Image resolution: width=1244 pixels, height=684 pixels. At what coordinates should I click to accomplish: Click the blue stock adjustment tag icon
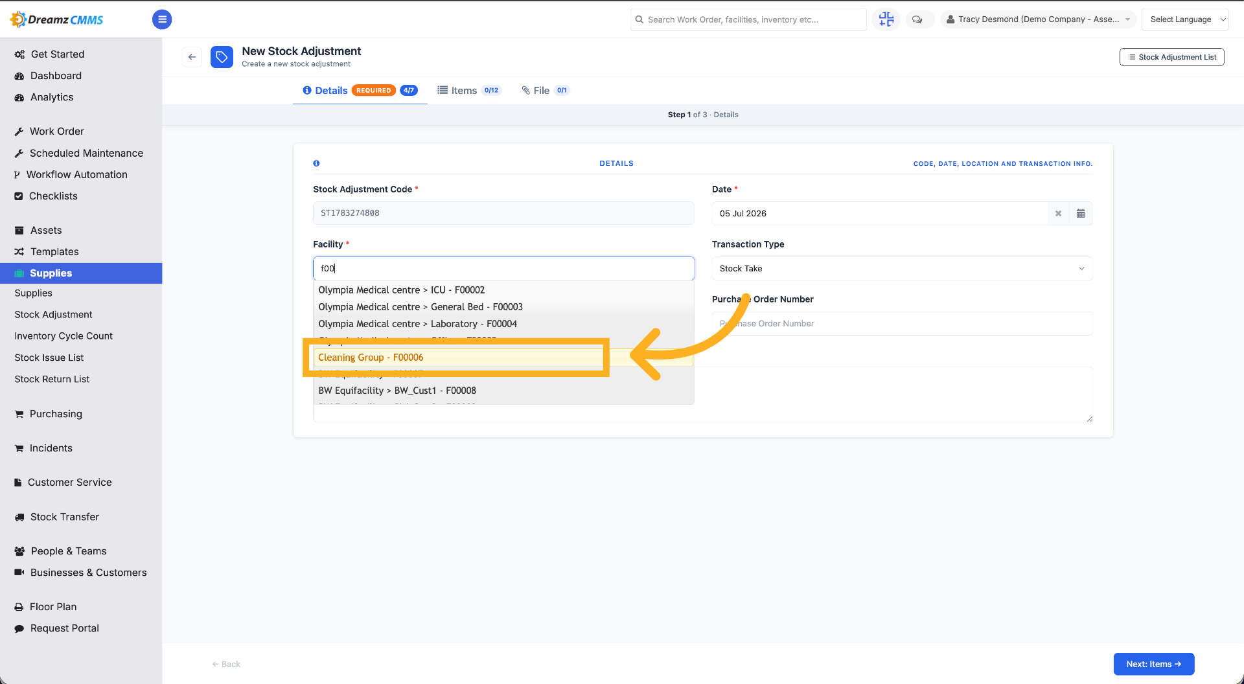(x=222, y=57)
